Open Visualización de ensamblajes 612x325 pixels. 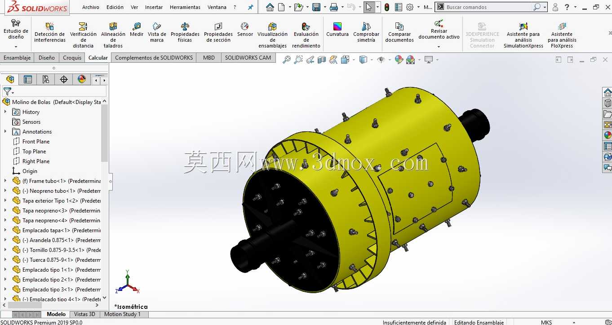coord(272,35)
